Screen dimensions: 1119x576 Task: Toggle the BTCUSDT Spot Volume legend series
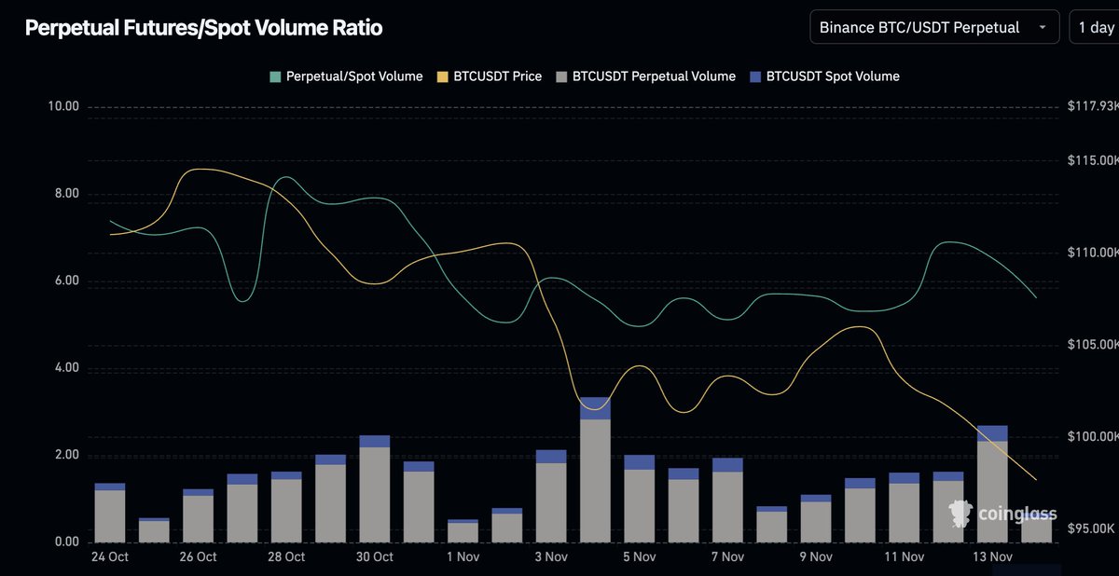pos(823,76)
